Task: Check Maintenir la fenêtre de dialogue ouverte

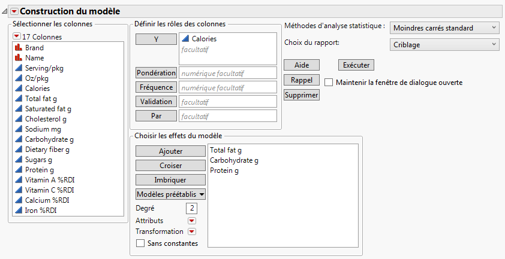Action: click(329, 82)
